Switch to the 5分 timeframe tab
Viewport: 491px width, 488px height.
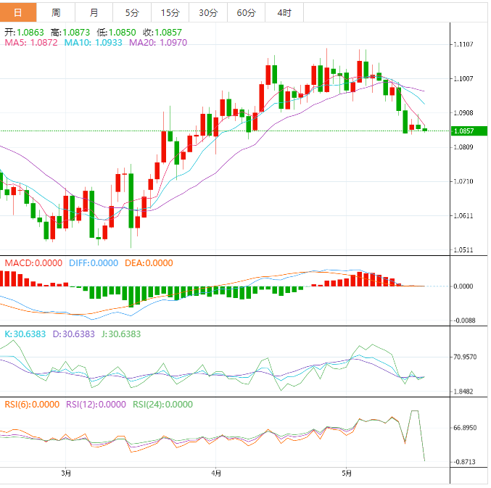click(x=132, y=12)
